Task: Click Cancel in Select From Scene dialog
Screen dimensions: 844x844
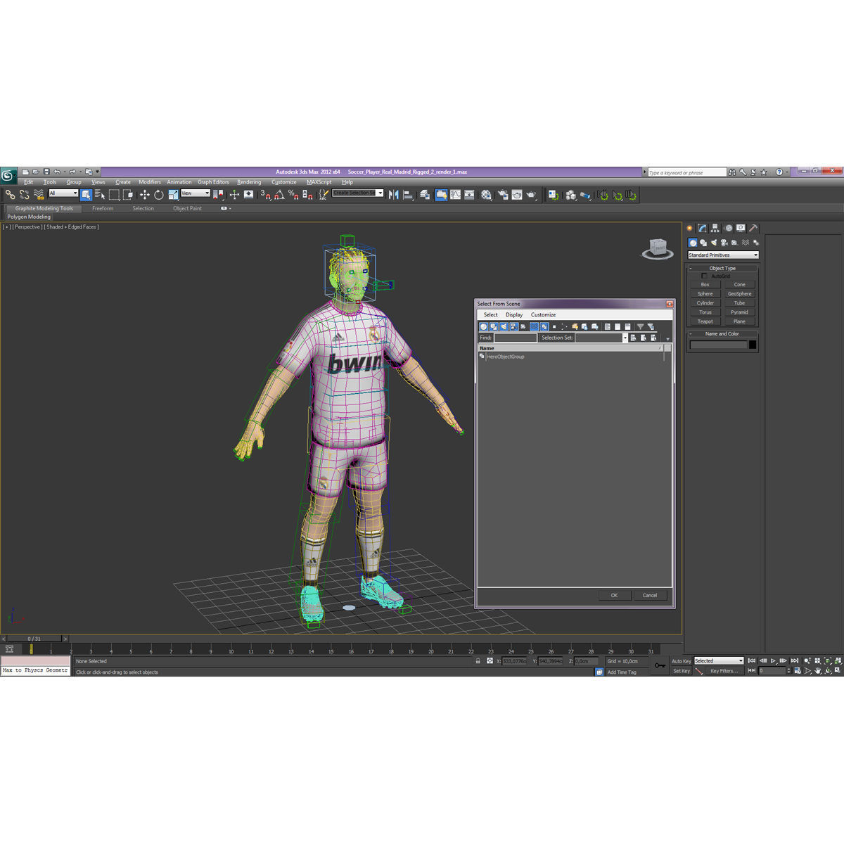Action: pyautogui.click(x=650, y=595)
